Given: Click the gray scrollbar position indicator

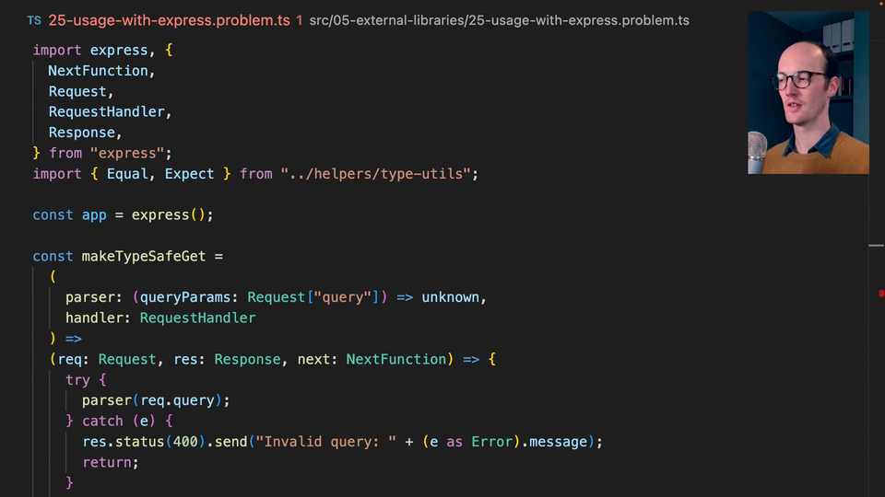Looking at the screenshot, I should (x=876, y=246).
